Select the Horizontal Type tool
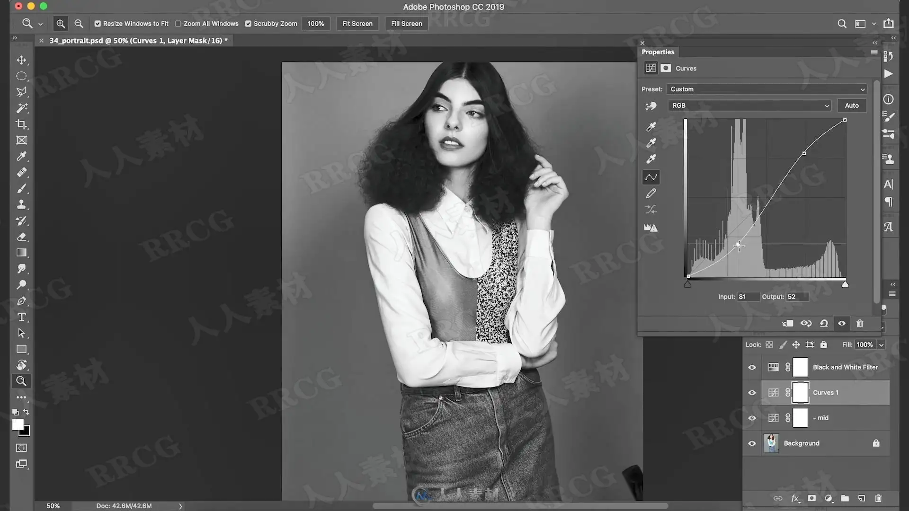The width and height of the screenshot is (909, 511). [21, 317]
